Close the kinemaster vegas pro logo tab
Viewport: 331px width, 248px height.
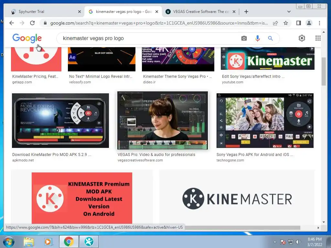[157, 12]
